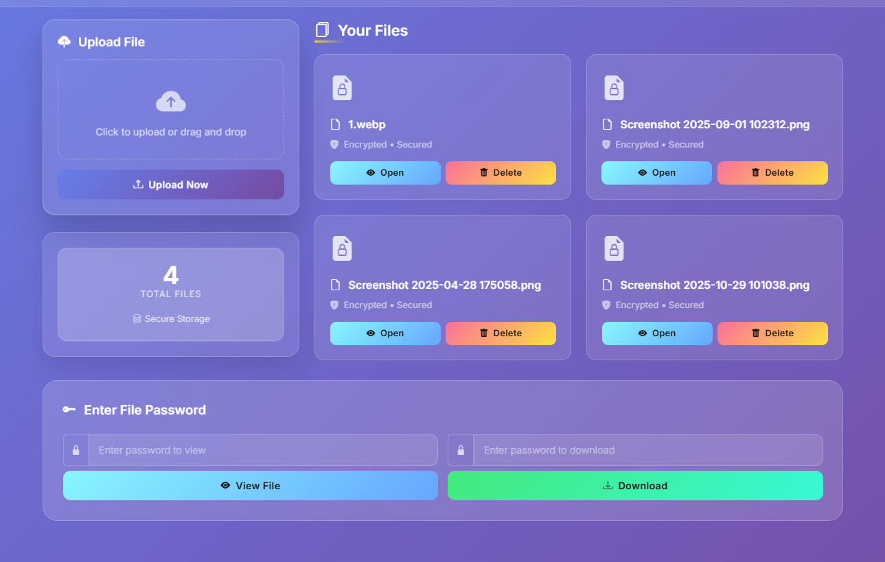Click page icon beside Screenshot 2025-04-28 175058.png name
885x562 pixels.
[x=336, y=285]
